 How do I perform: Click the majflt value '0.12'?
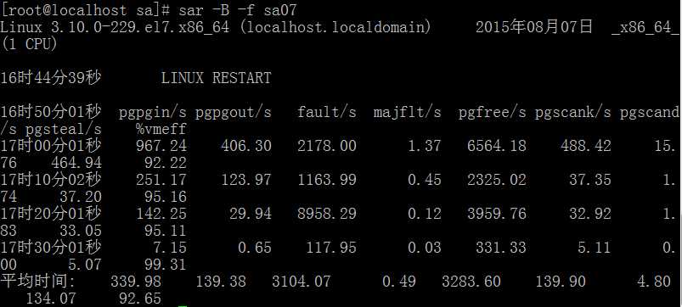point(425,214)
